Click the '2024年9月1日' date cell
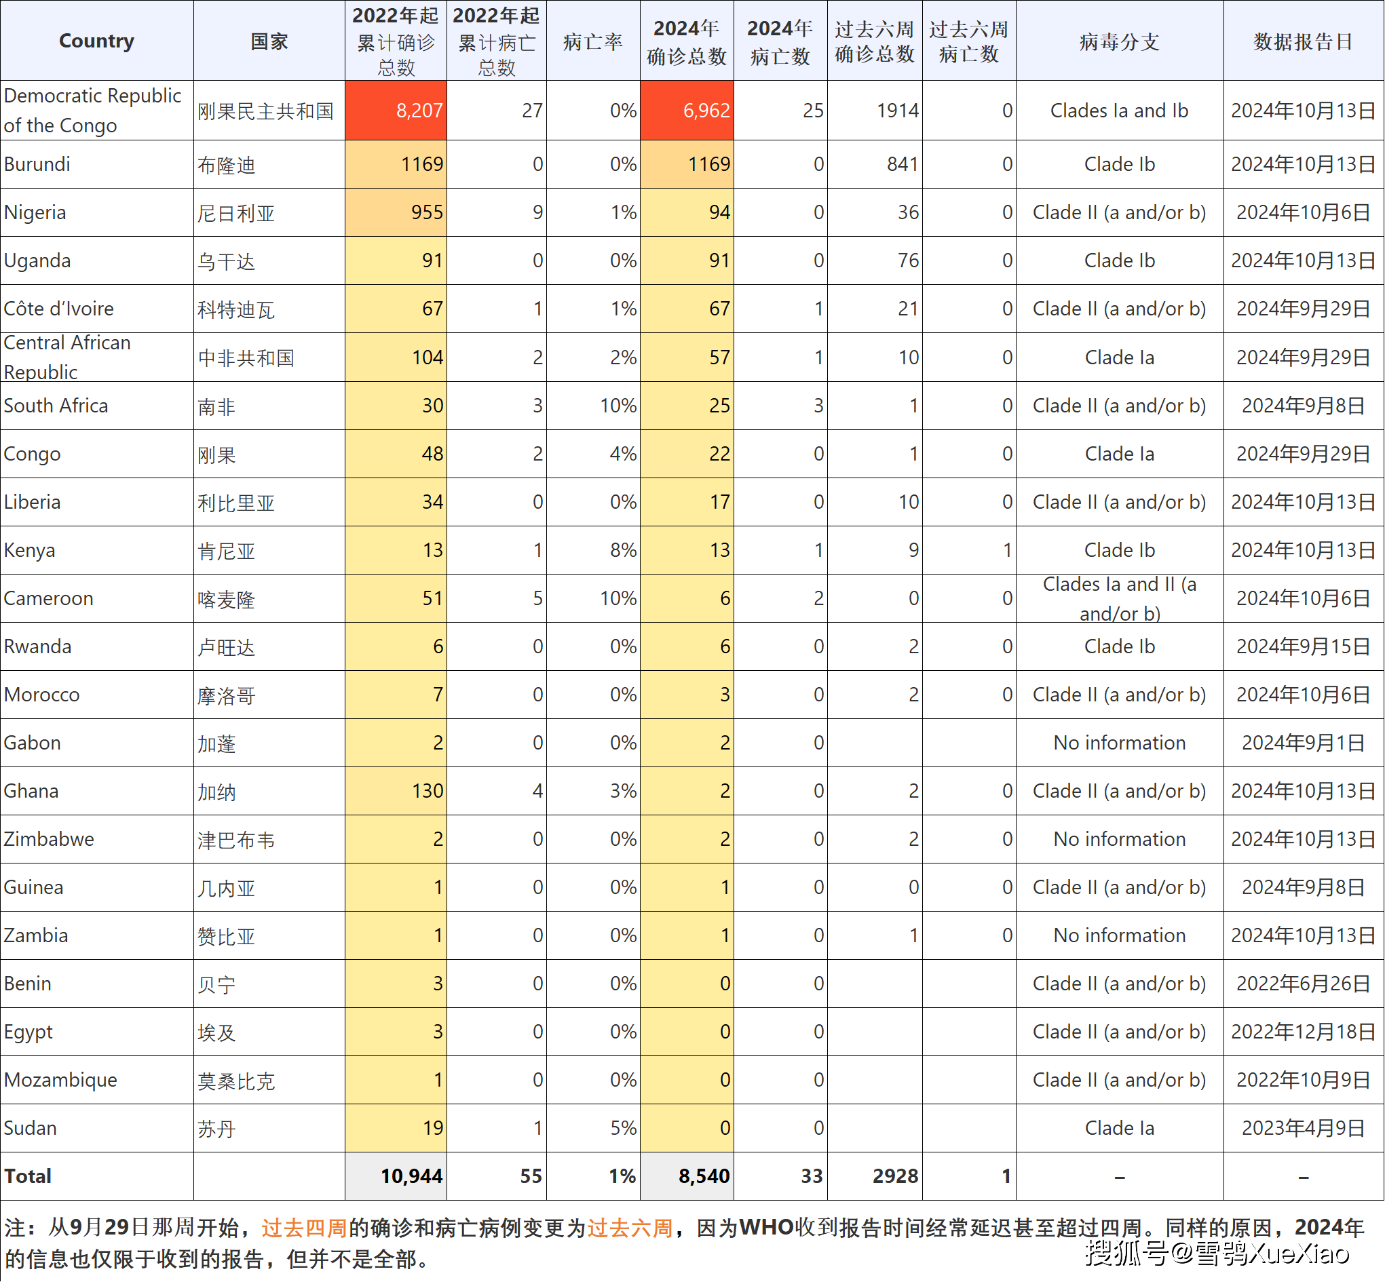This screenshot has height=1282, width=1385. (1303, 743)
